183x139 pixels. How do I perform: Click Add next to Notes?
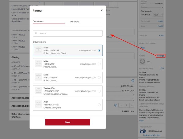click(160, 26)
